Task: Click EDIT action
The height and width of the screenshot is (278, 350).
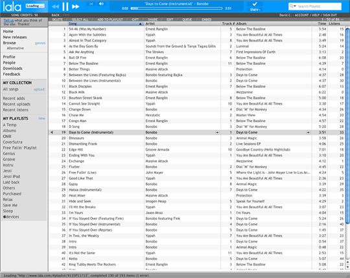Action: coord(170,19)
